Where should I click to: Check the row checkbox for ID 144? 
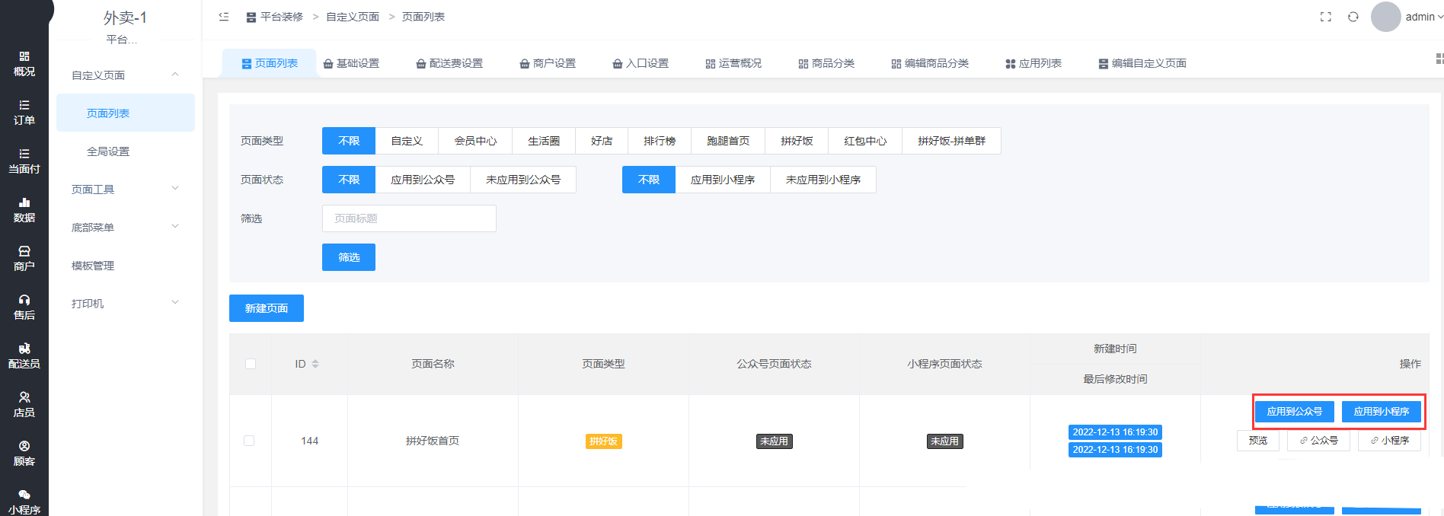point(249,441)
